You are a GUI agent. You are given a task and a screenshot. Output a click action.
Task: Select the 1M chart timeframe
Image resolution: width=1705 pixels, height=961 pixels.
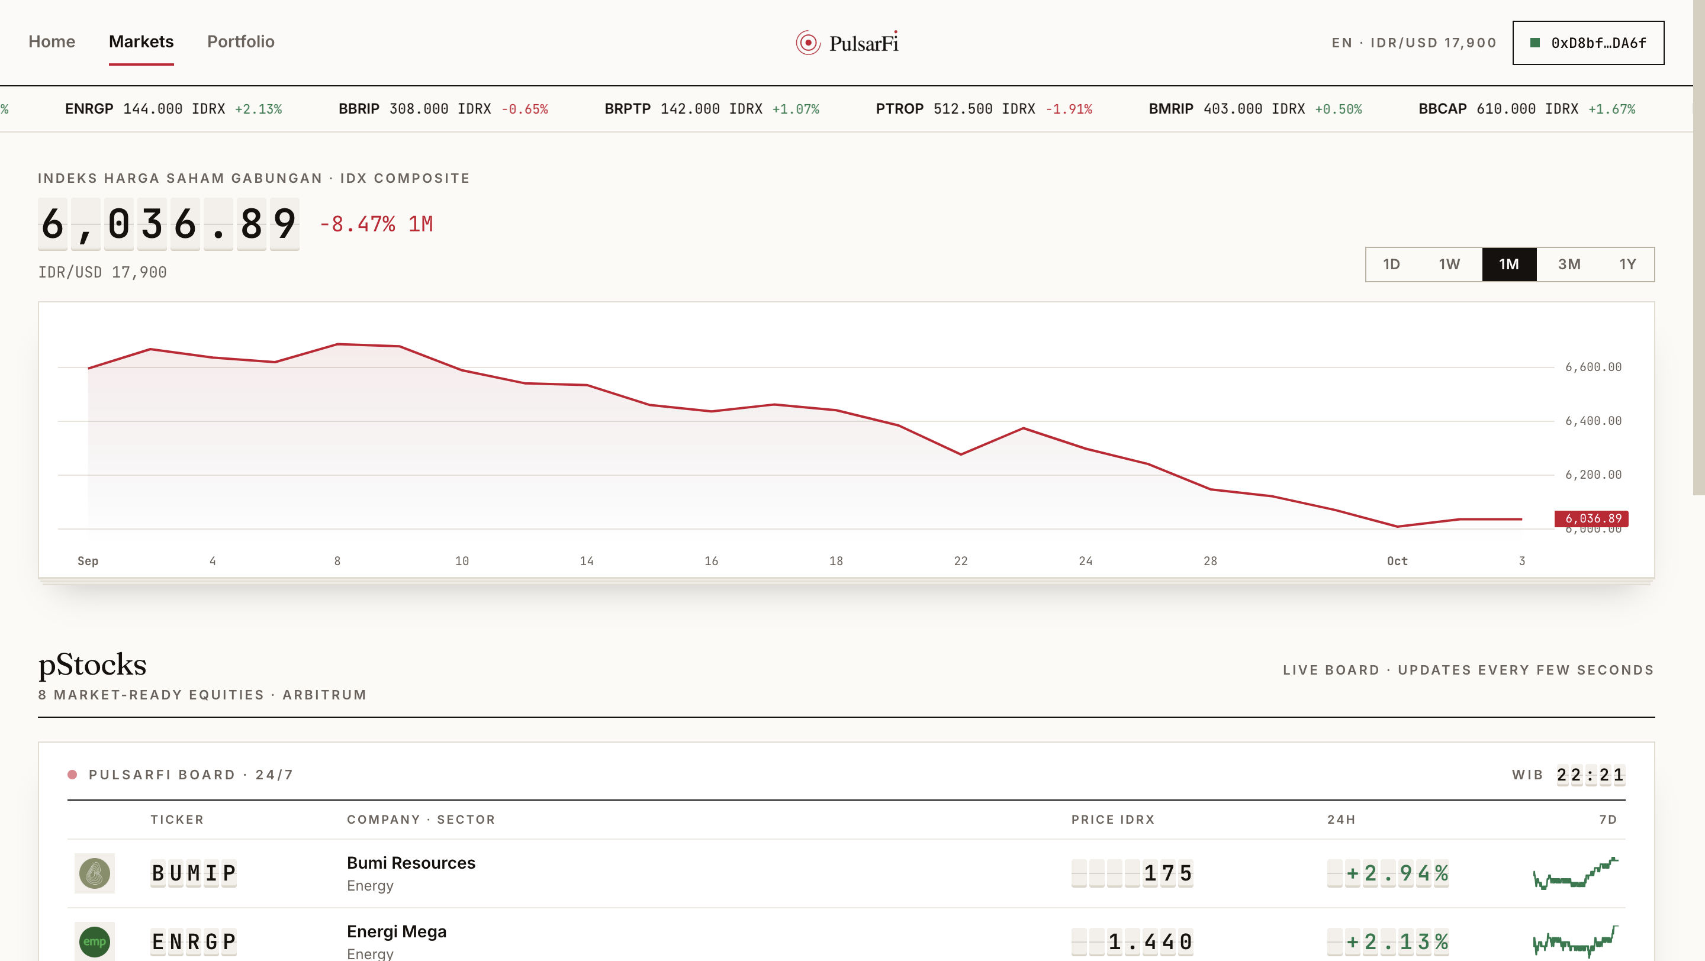(x=1509, y=265)
